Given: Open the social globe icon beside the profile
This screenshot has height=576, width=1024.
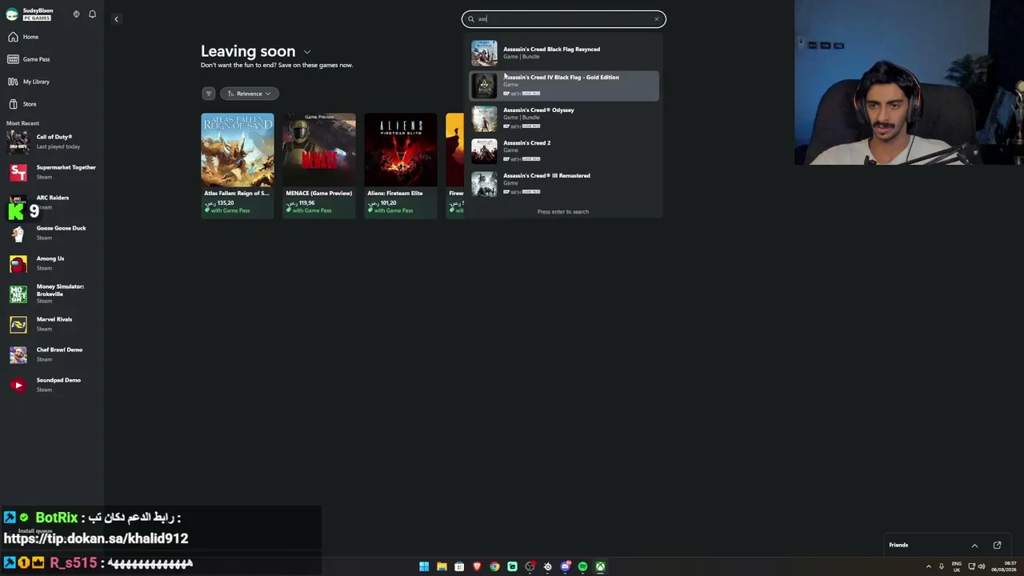Looking at the screenshot, I should click(x=76, y=14).
